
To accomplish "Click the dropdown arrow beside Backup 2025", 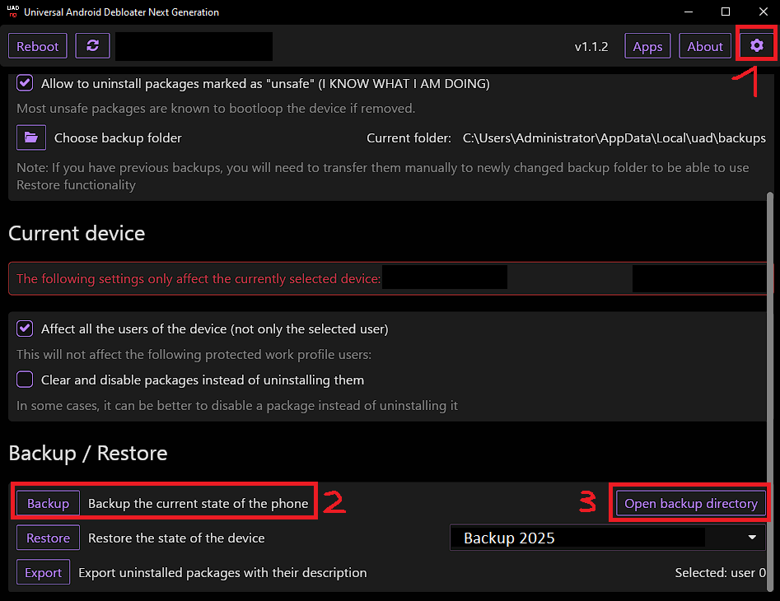I will point(751,538).
